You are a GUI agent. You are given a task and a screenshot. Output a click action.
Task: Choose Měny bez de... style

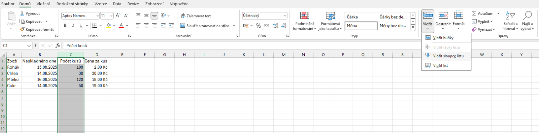pos(394,26)
